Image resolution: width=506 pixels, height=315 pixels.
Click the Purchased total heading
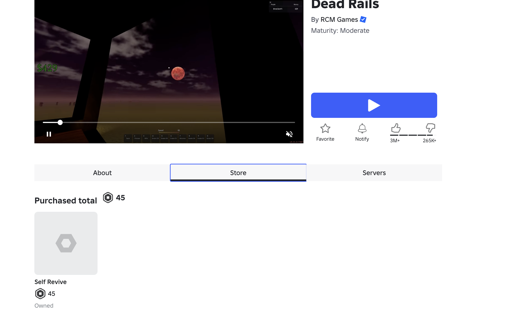[66, 201]
